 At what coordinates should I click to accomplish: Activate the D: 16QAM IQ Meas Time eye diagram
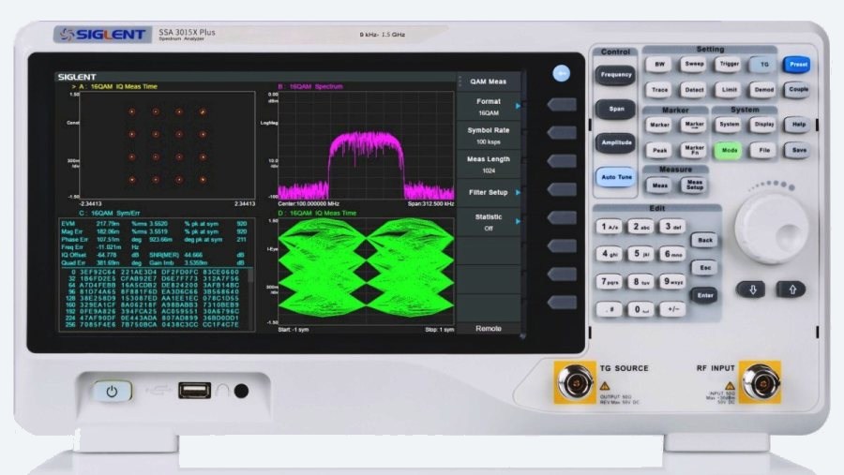tap(366, 271)
